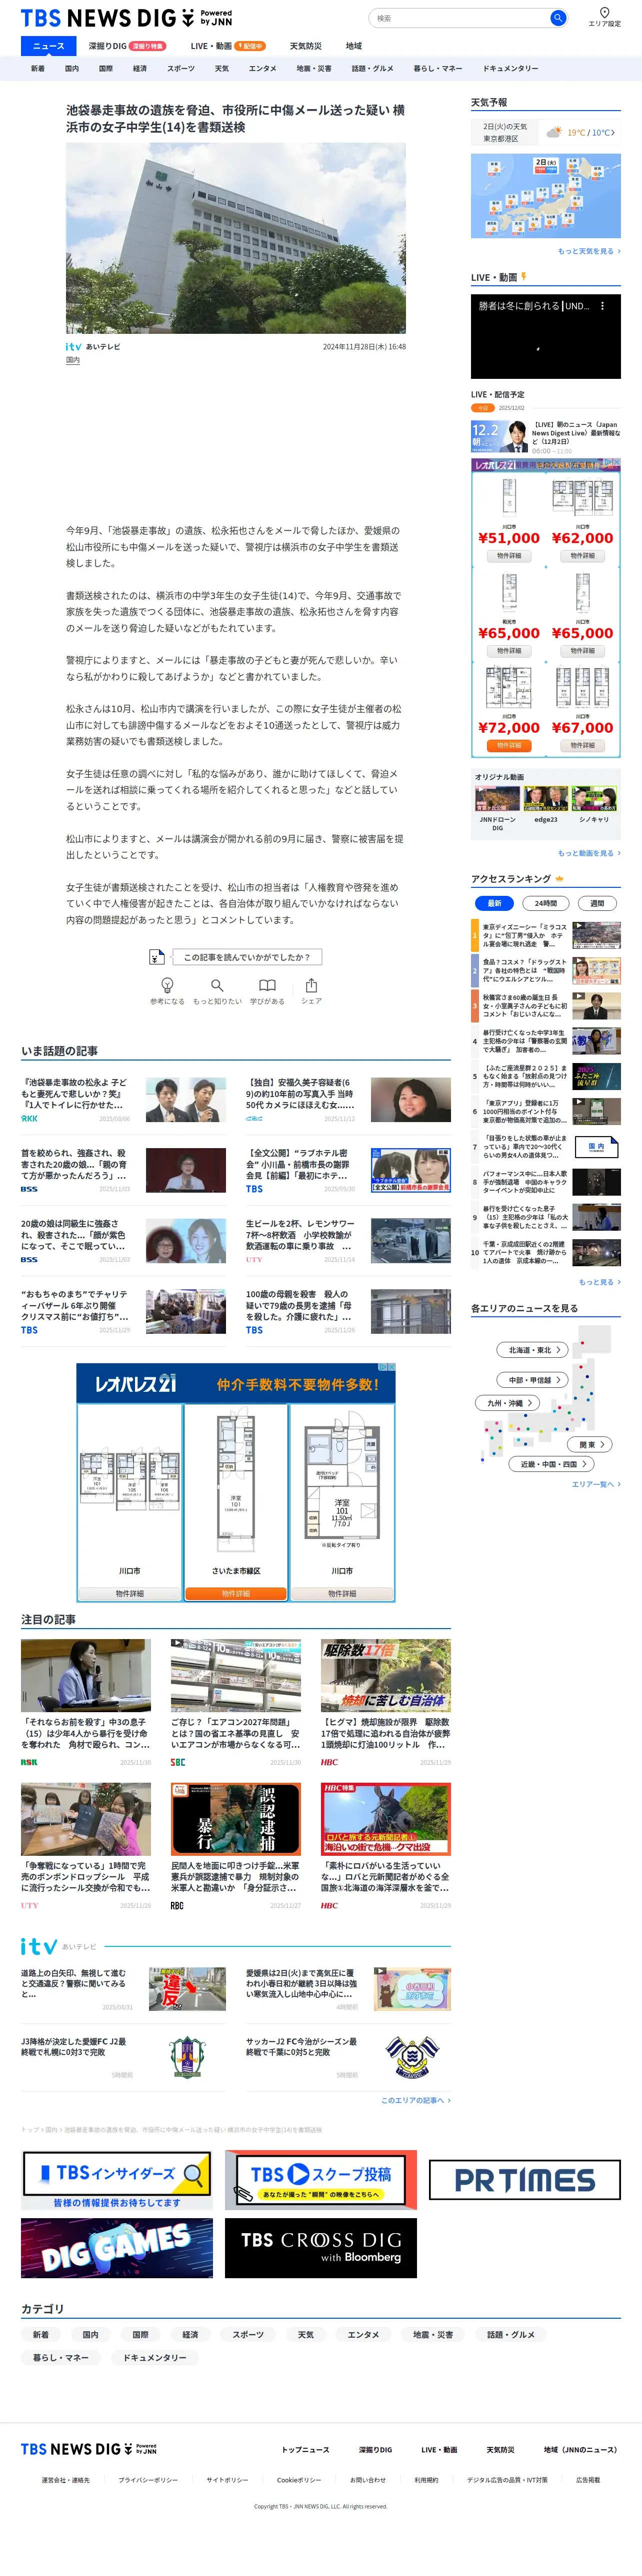Click the footer 地震・災害 category pill
The height and width of the screenshot is (2576, 642).
click(433, 2335)
